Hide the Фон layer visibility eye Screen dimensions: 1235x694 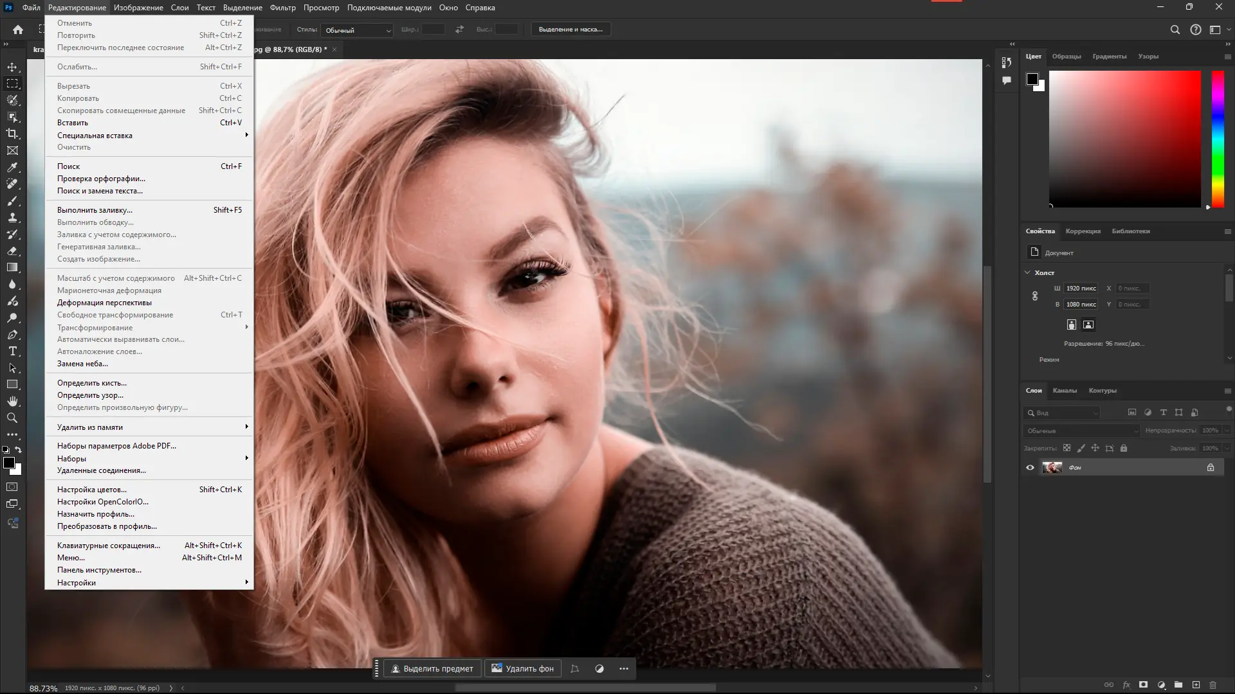click(1030, 468)
